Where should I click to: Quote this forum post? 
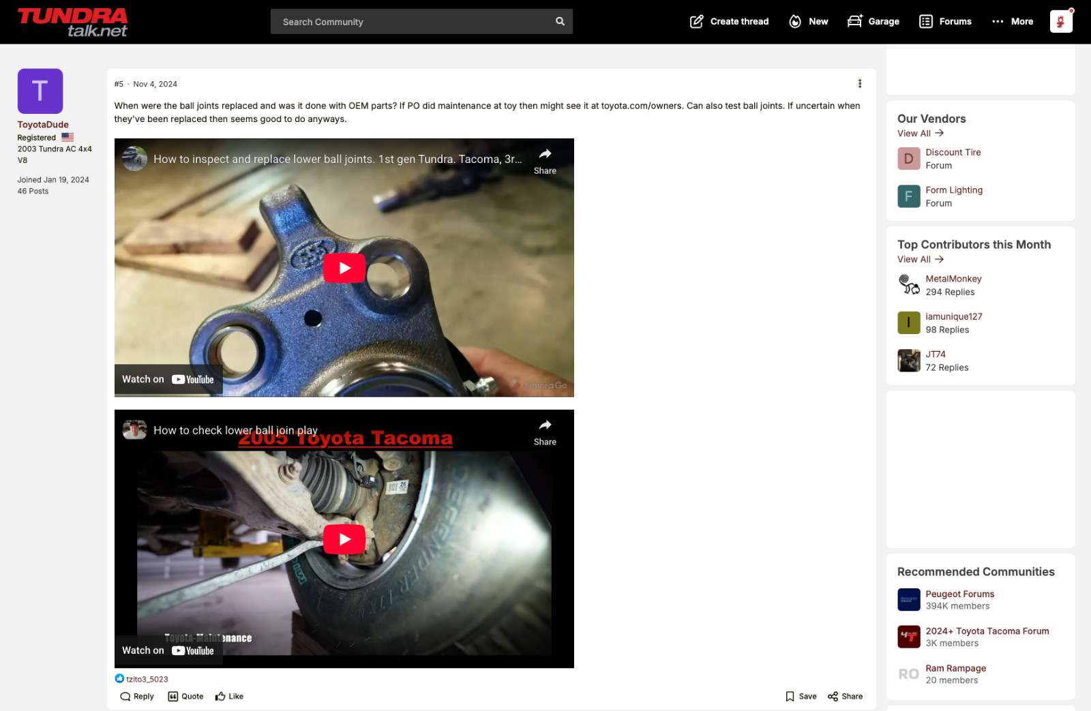click(x=185, y=696)
